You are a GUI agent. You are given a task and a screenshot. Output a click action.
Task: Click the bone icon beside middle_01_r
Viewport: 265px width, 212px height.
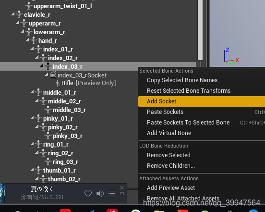(x=38, y=92)
